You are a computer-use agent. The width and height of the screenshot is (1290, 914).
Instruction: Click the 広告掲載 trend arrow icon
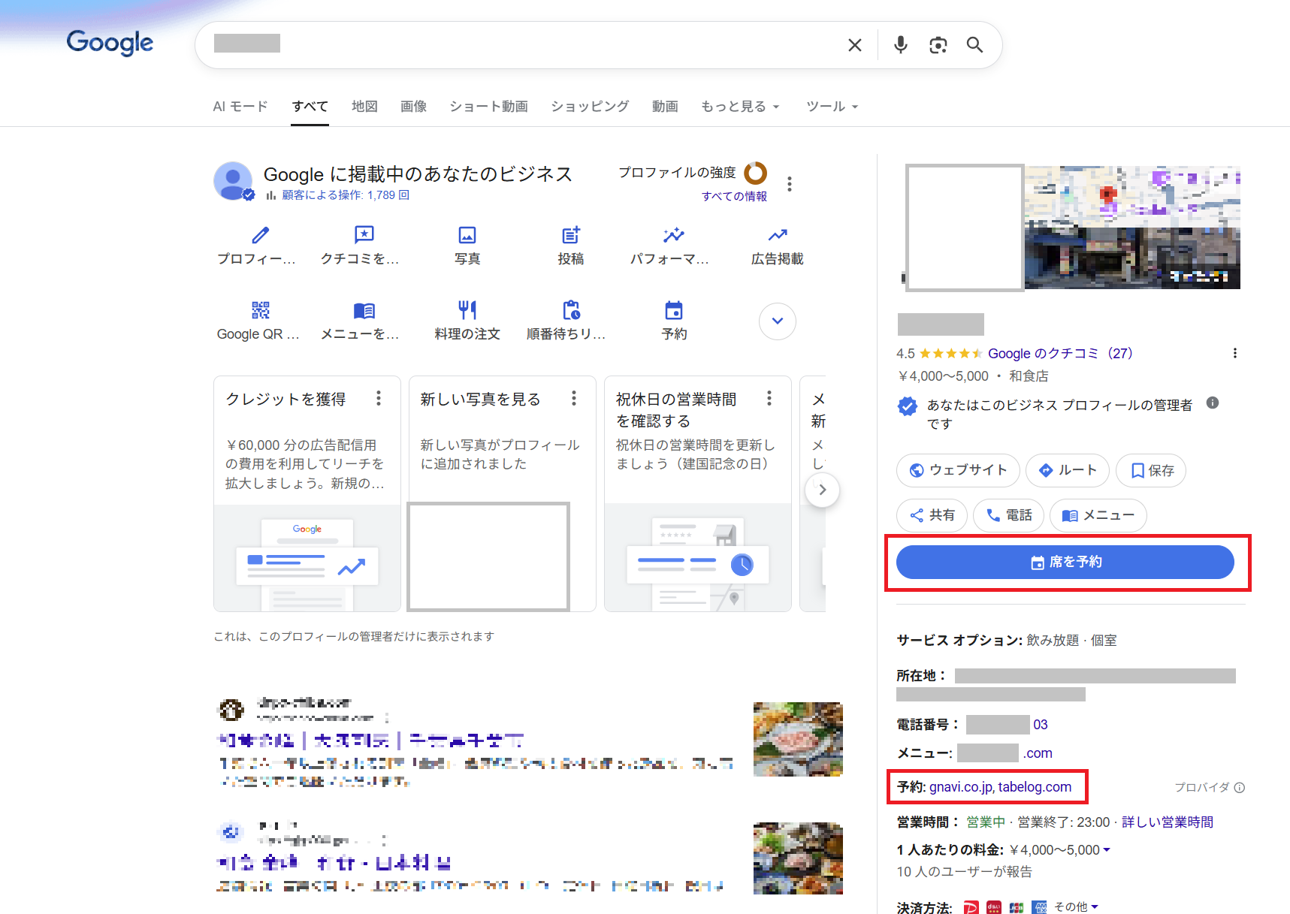[x=777, y=235]
